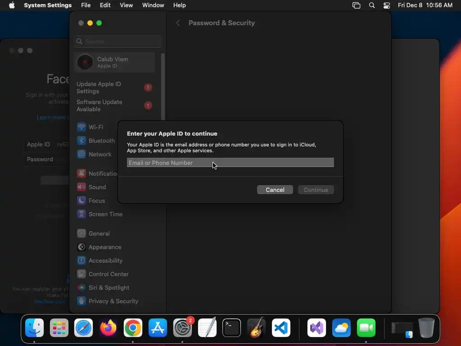Open Visual Studio purple icon in Dock
The width and height of the screenshot is (461, 346).
pyautogui.click(x=316, y=328)
